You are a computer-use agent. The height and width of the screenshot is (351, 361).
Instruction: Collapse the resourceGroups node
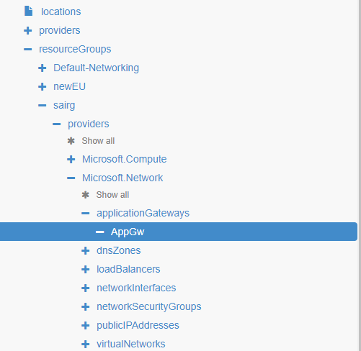pyautogui.click(x=28, y=50)
